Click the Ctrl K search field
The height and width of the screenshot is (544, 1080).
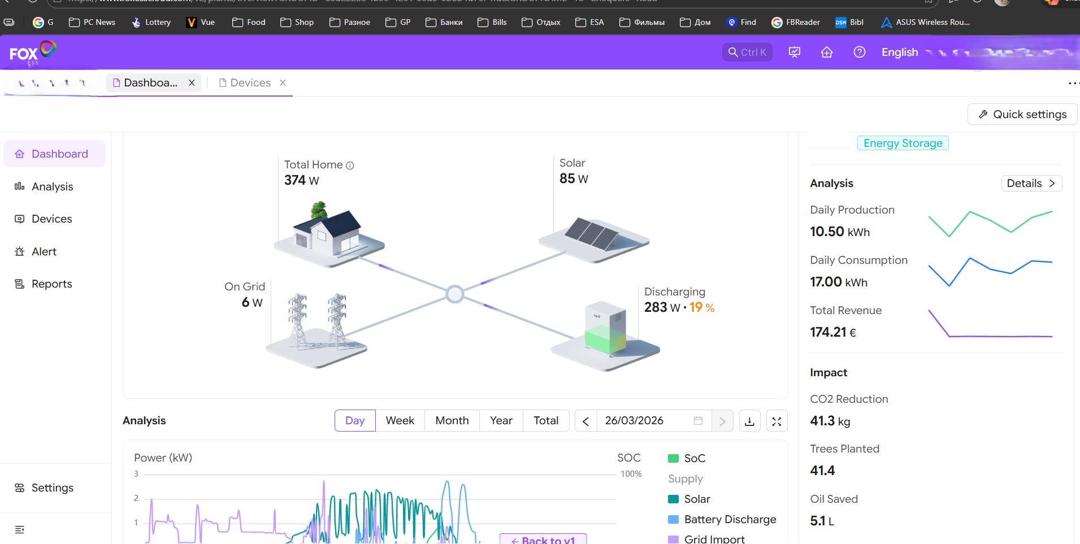[x=747, y=53]
